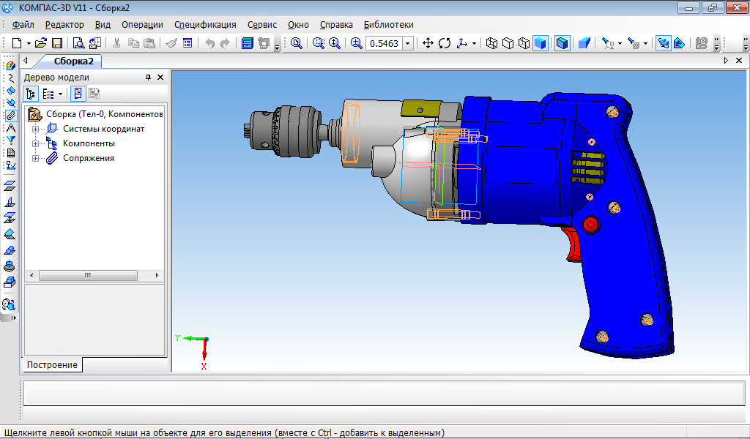Screen dimensions: 750x439
Task: Click the zoom scale field showing 0.5463
Action: click(x=384, y=43)
